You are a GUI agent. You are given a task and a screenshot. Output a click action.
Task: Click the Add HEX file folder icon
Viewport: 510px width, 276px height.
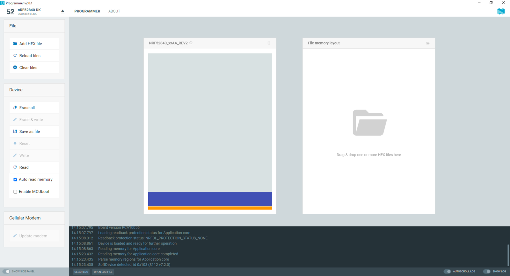[15, 44]
